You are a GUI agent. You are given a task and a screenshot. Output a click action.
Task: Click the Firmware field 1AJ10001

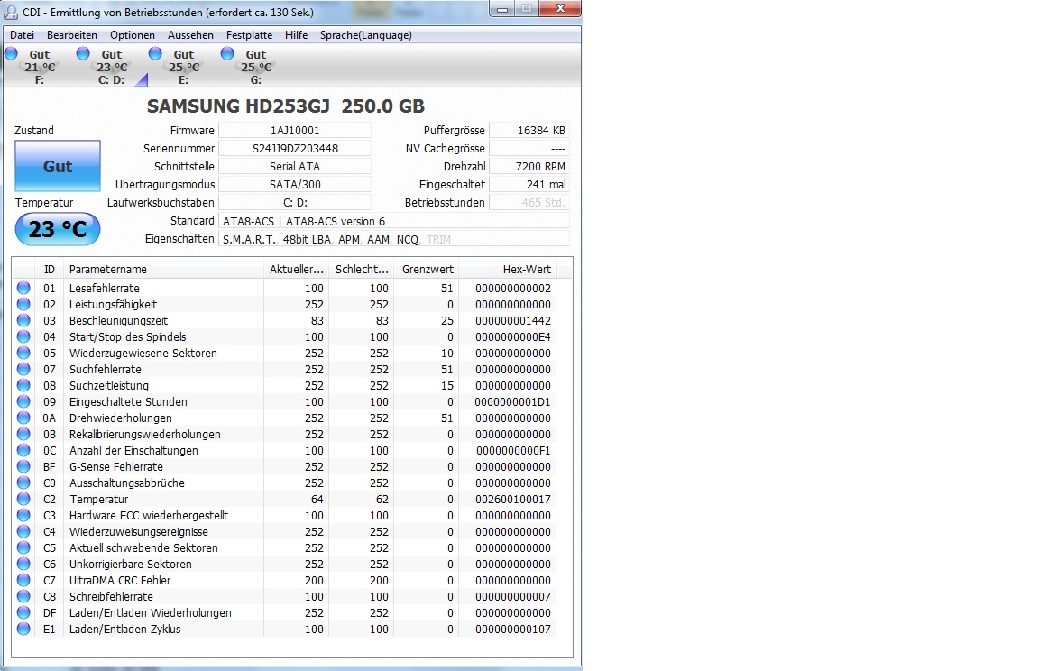[295, 131]
